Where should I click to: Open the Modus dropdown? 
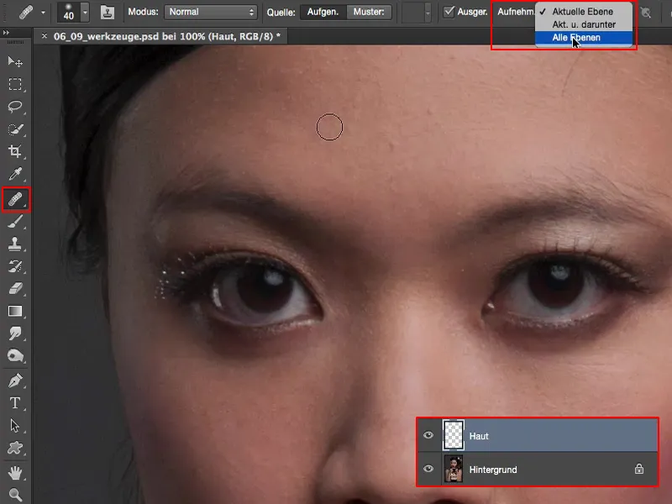[211, 12]
